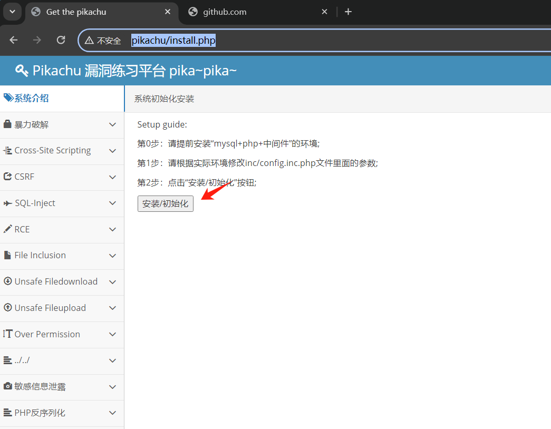Click the 不安全 warning triangle icon
Image resolution: width=551 pixels, height=429 pixels.
tap(89, 41)
